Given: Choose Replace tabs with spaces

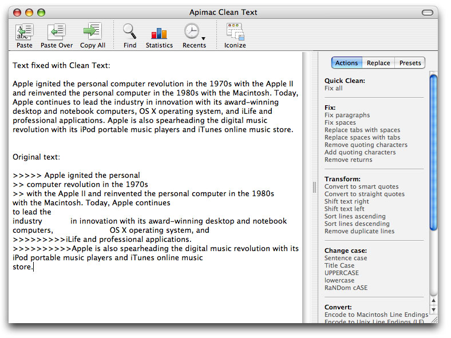Looking at the screenshot, I should coord(362,130).
